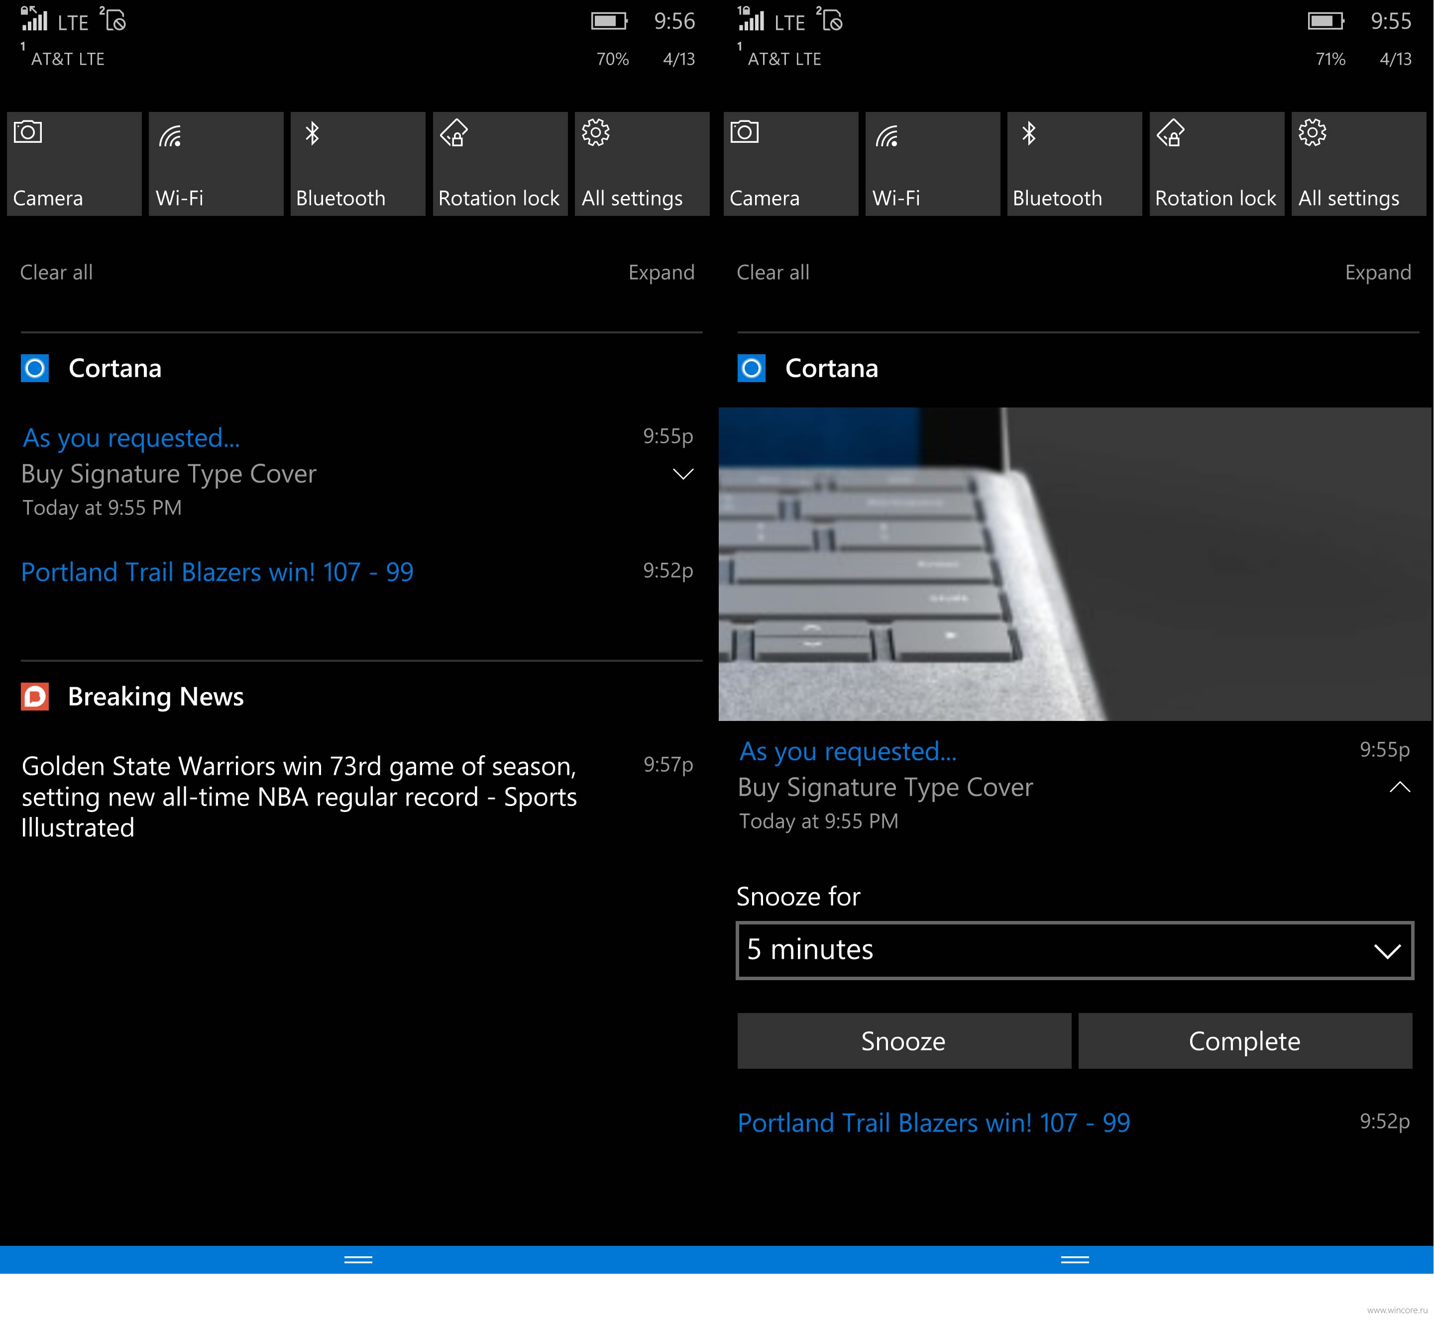Expand the Buy Signature Type Cover reminder chevron
Screen dimensions: 1434x1320
pyautogui.click(x=683, y=474)
